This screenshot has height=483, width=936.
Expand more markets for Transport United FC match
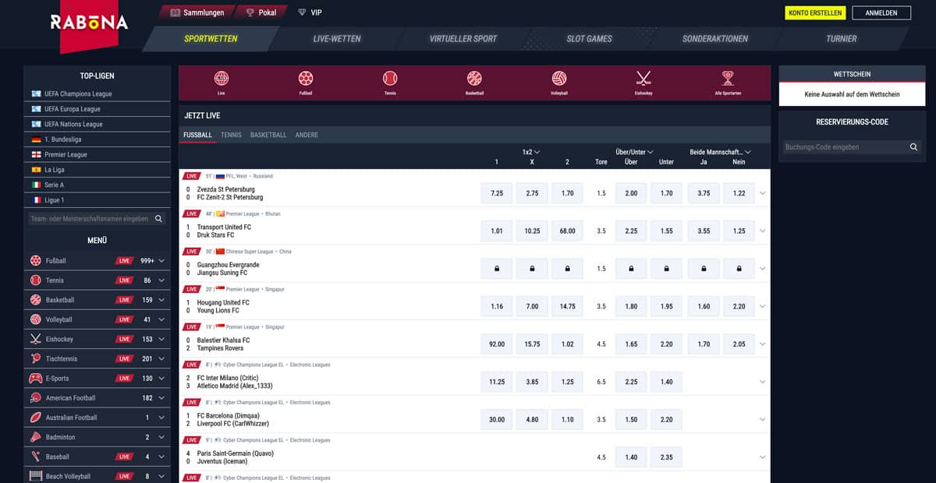point(763,231)
